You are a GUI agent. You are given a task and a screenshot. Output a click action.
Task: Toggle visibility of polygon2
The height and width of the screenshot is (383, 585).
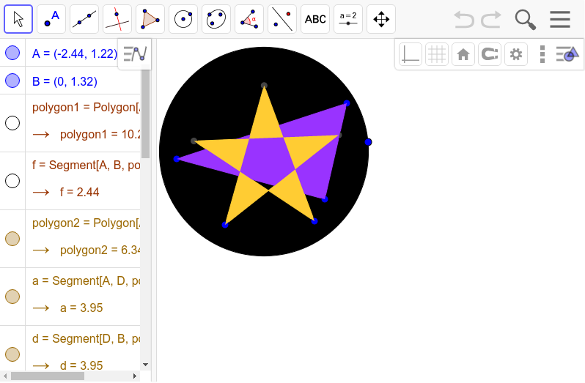coord(12,239)
